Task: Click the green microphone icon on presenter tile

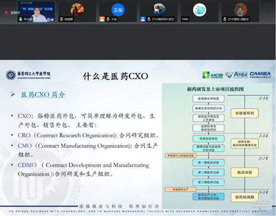Action: tap(21, 19)
